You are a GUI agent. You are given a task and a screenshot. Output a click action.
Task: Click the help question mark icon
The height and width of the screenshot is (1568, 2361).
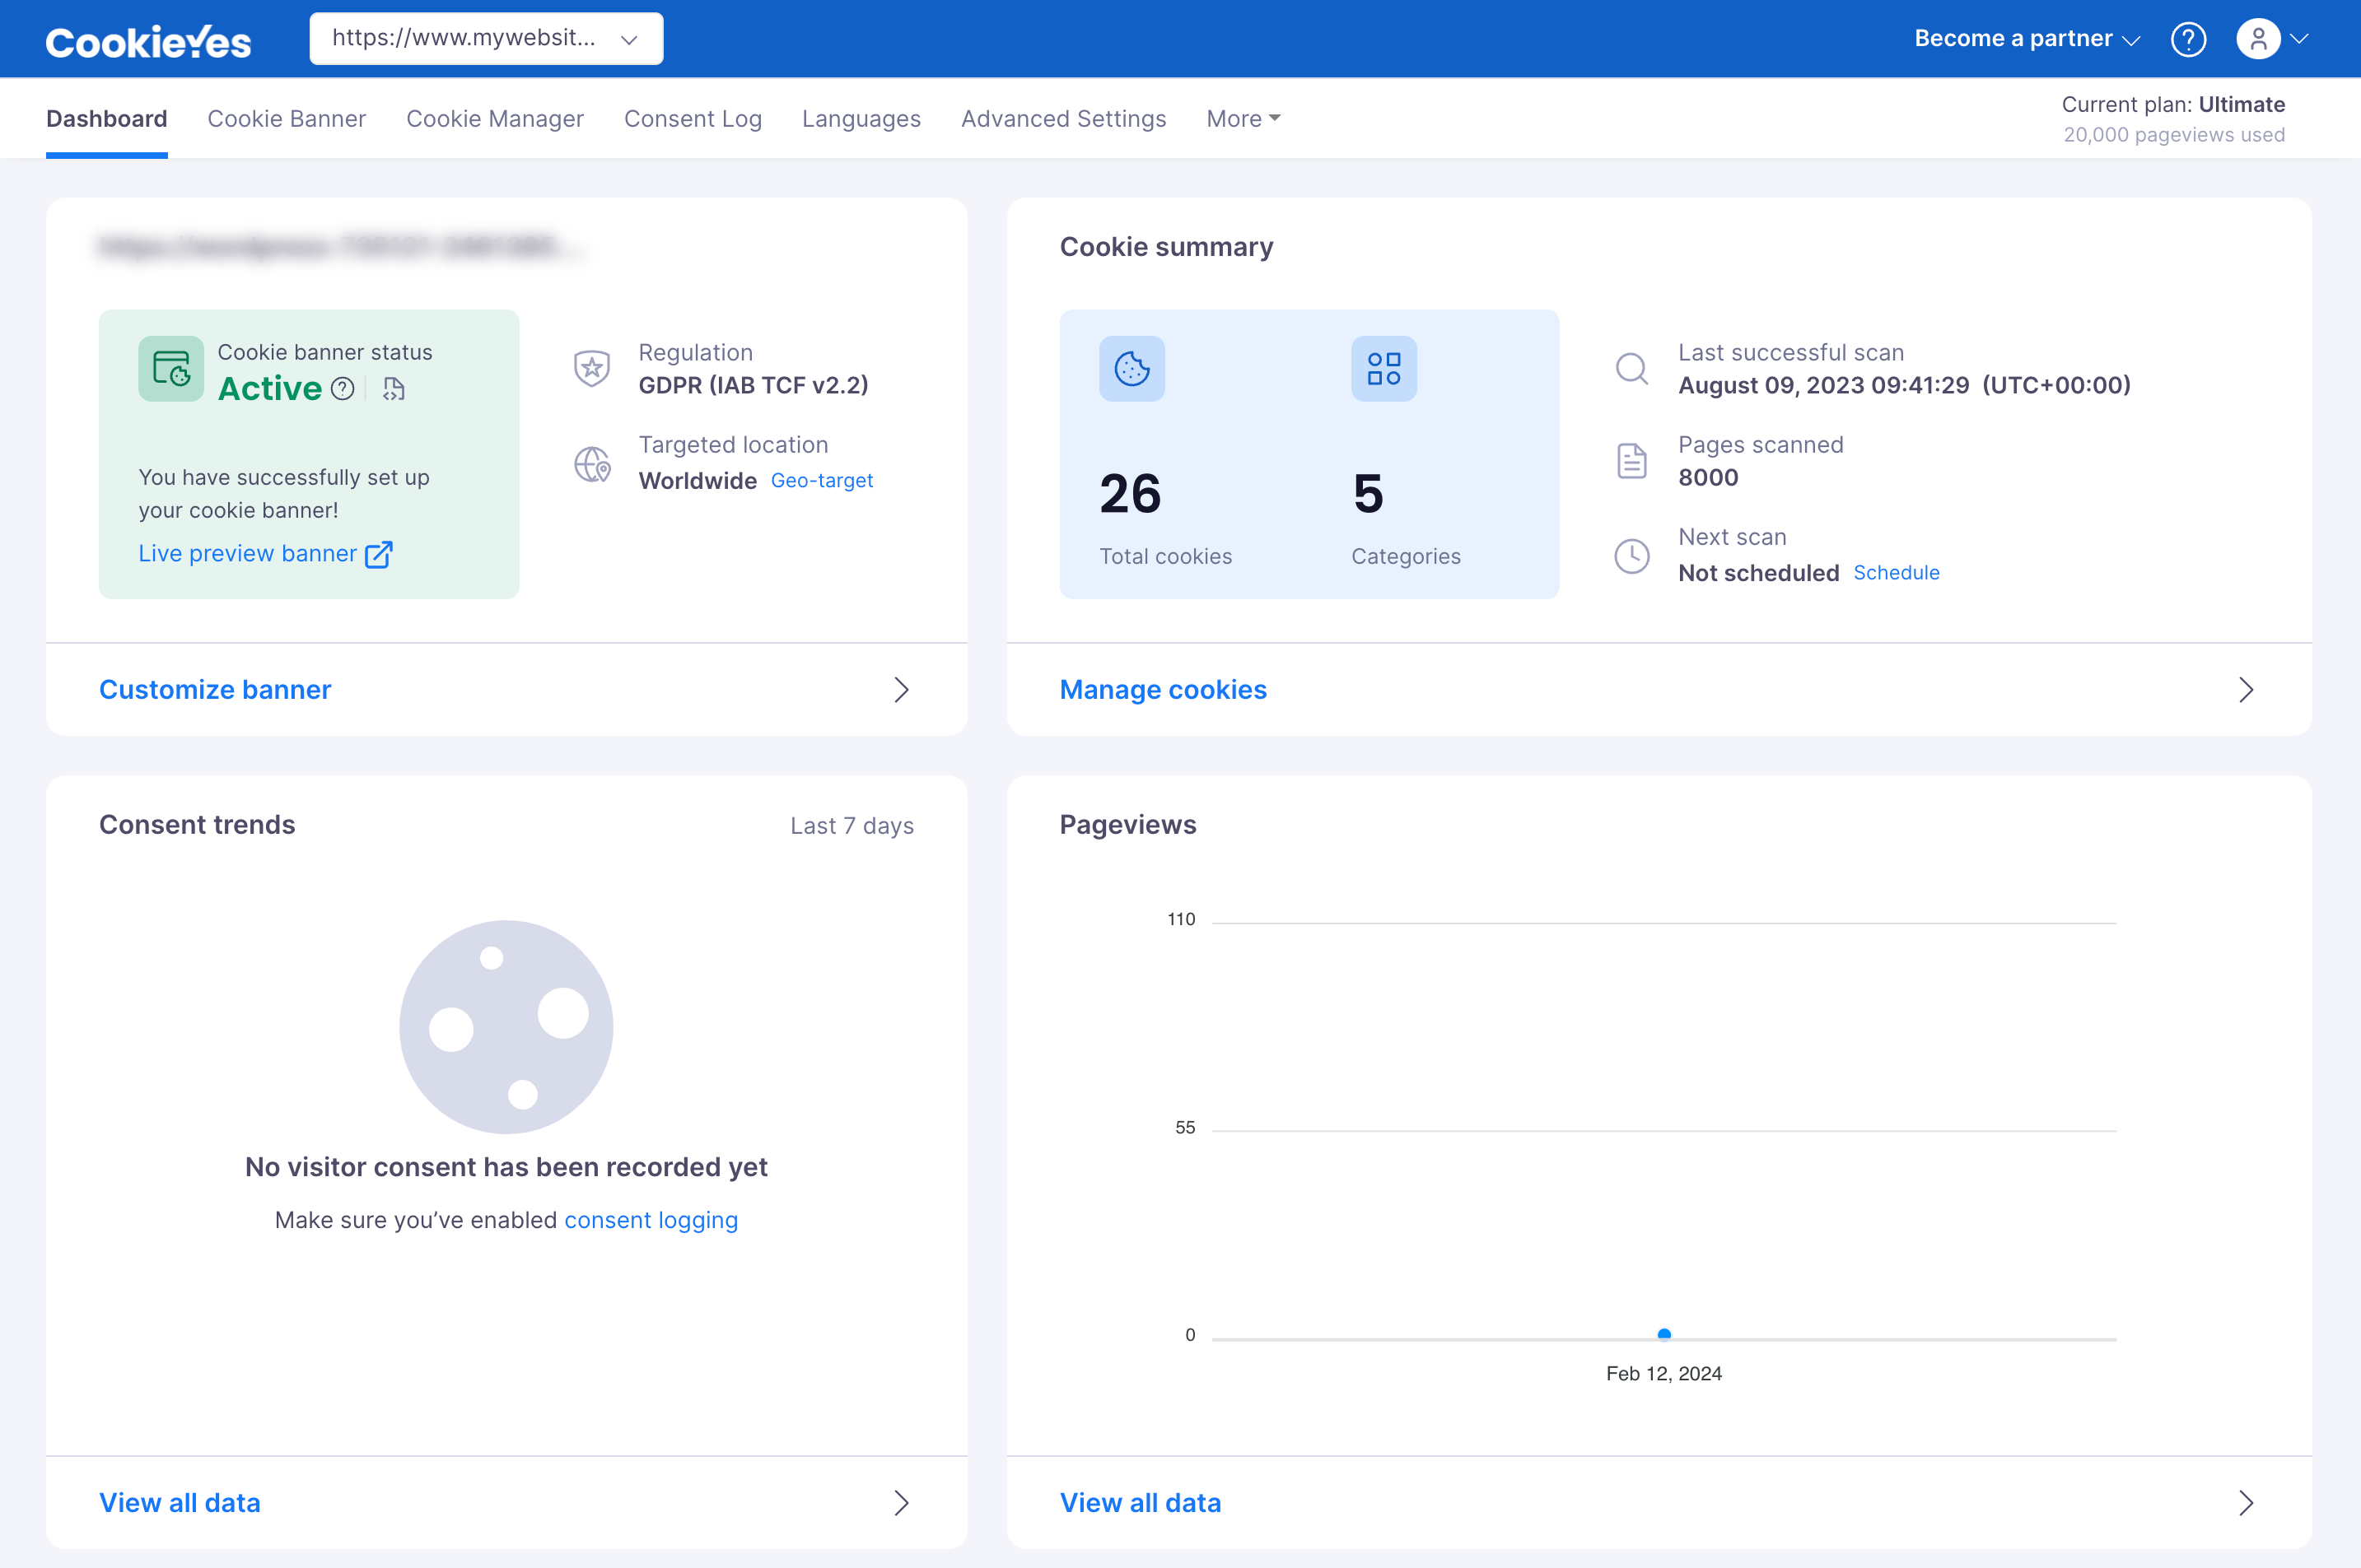[x=2188, y=39]
